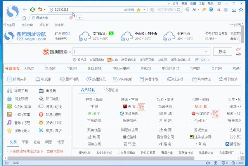Toggle sidebar with status bar panel icon

coord(7,163)
